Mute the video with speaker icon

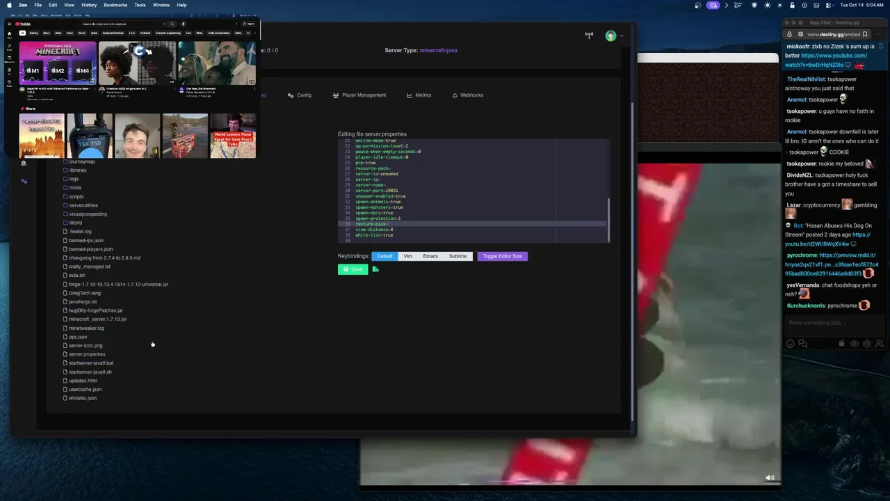(x=770, y=478)
